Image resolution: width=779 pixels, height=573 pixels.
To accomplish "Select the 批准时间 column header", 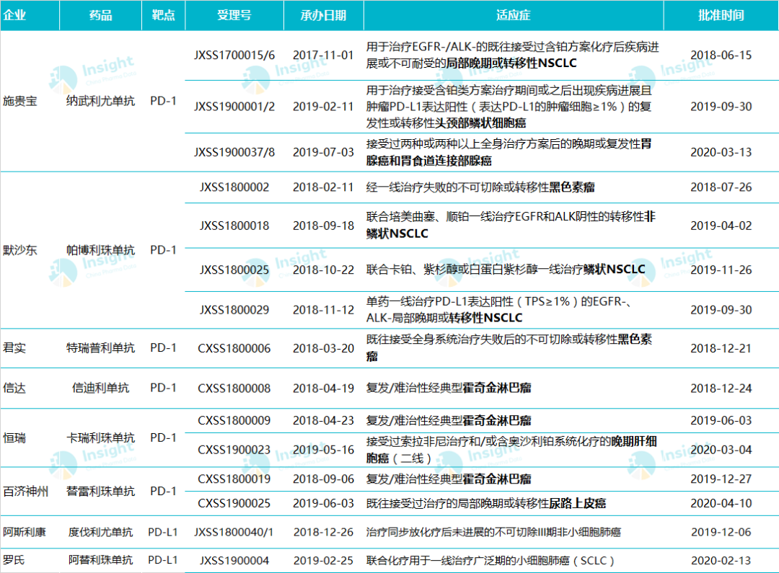I will click(721, 15).
